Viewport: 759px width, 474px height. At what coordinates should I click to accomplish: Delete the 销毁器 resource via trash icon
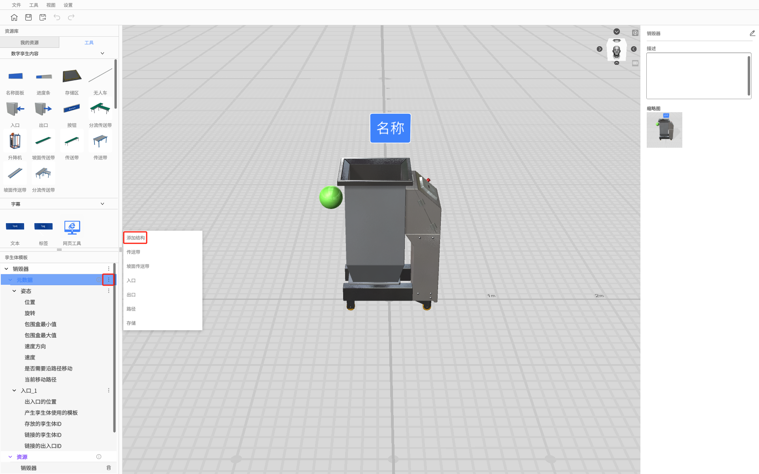[x=109, y=468]
